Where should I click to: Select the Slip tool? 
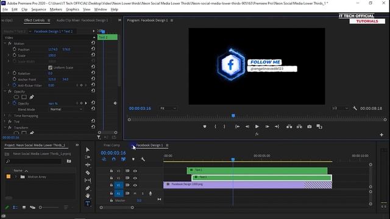pyautogui.click(x=88, y=180)
